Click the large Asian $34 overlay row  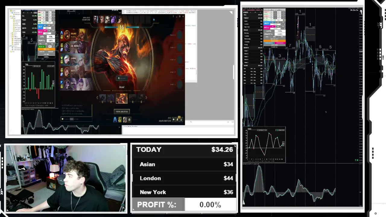(185, 164)
